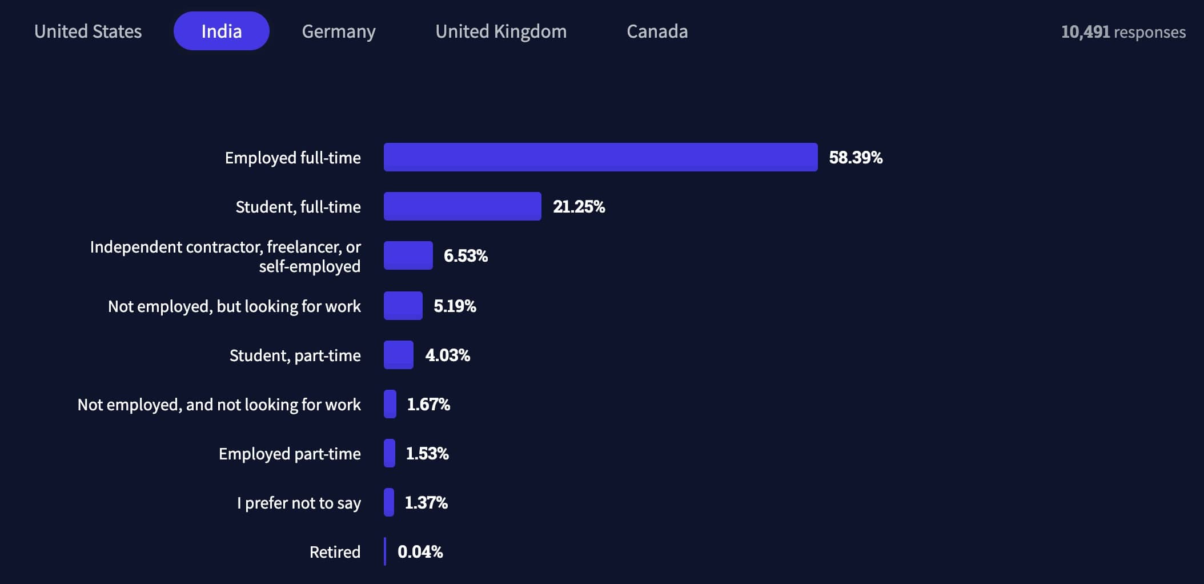Click the Student, part-time bar
The height and width of the screenshot is (584, 1204).
click(398, 355)
